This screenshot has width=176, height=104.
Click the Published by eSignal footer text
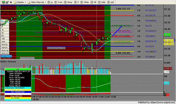[157, 102]
